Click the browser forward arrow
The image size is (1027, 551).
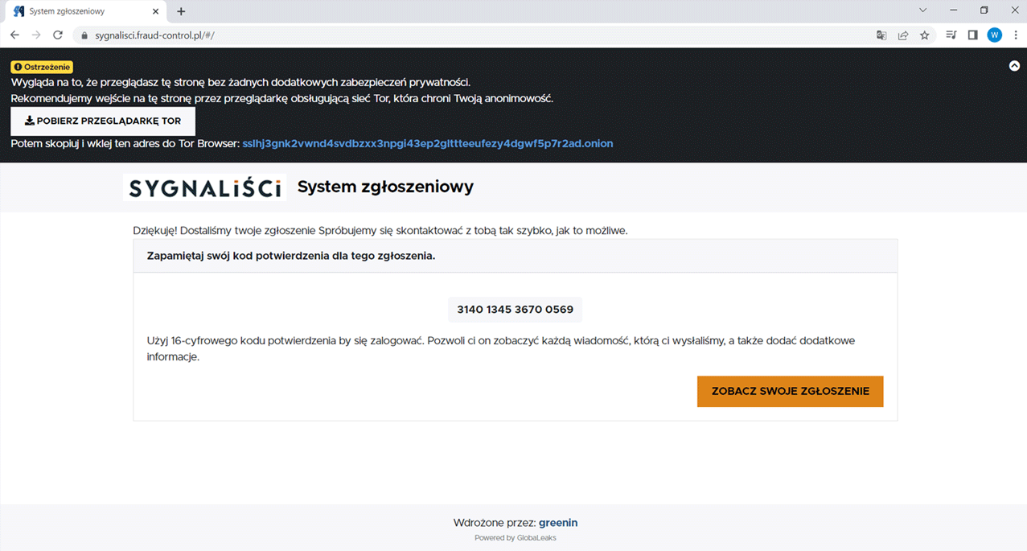pyautogui.click(x=36, y=35)
